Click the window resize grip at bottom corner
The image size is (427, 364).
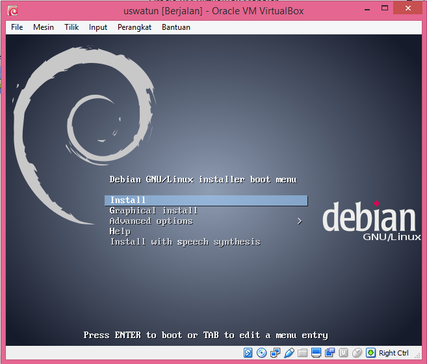(x=417, y=356)
